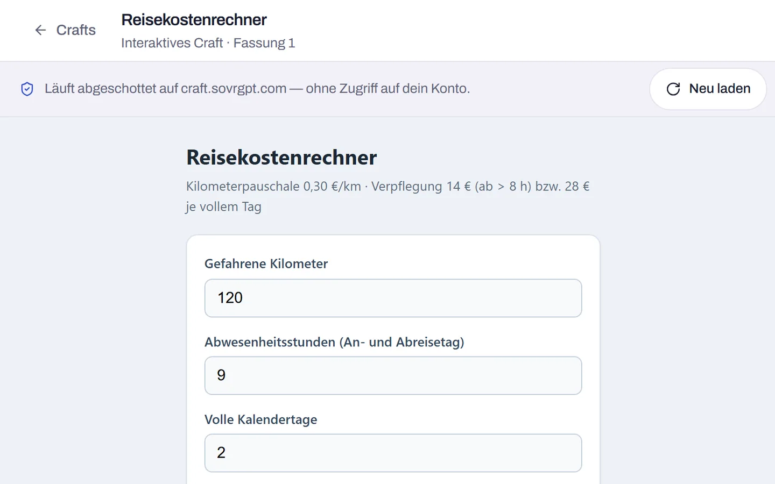Click the sandbox notice mentioning craft.sovrgpt.com
Screen dimensions: 775x484
pos(257,89)
